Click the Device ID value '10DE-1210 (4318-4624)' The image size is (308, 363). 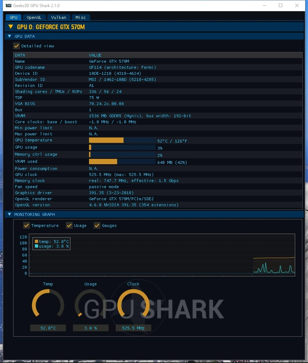point(115,73)
